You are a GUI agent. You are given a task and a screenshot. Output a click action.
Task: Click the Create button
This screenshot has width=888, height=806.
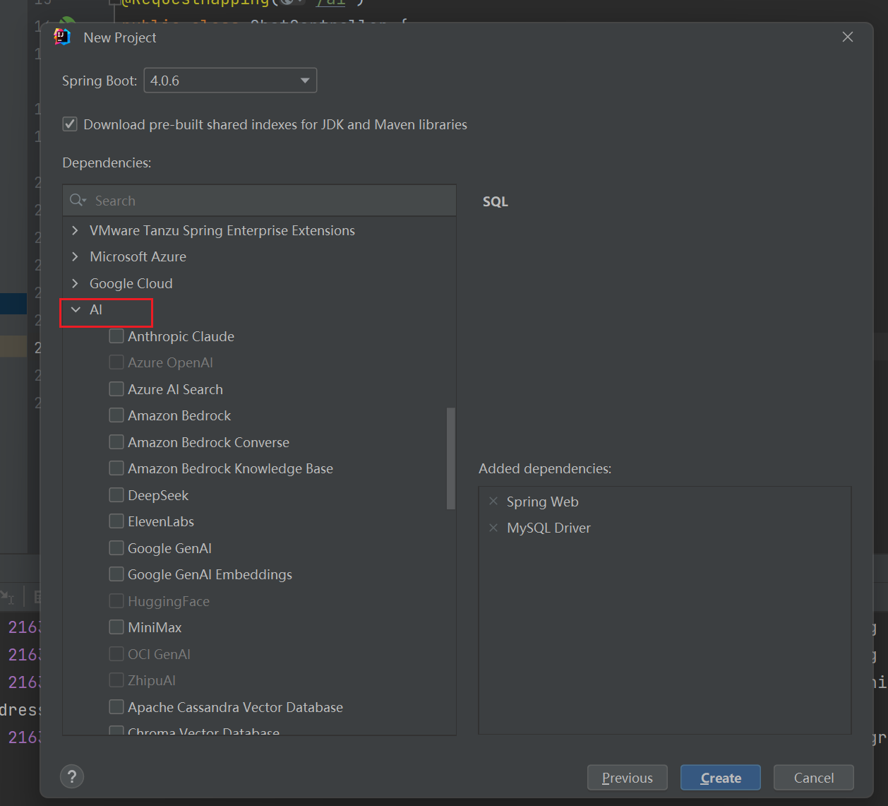[721, 778]
